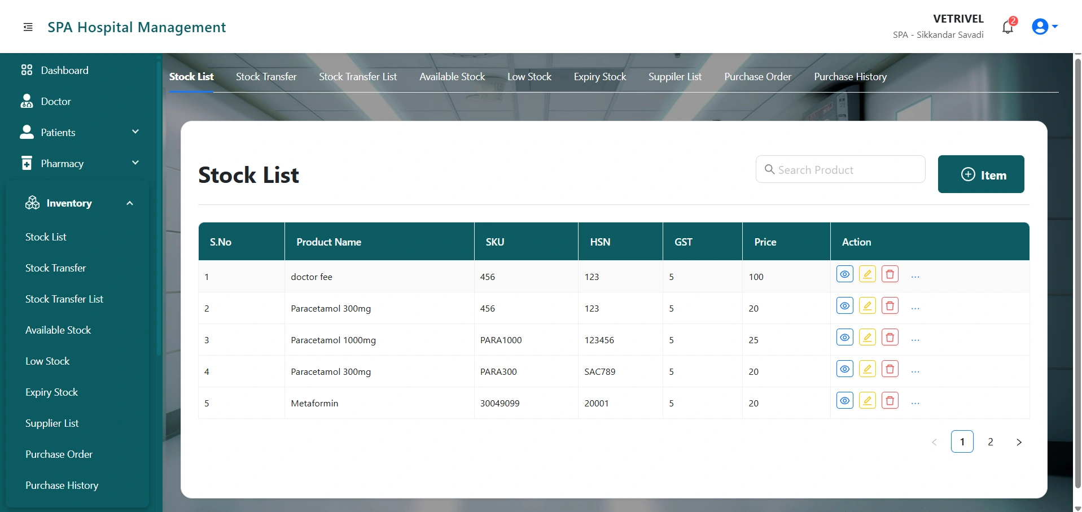Go to page 2 of stock list

[990, 442]
